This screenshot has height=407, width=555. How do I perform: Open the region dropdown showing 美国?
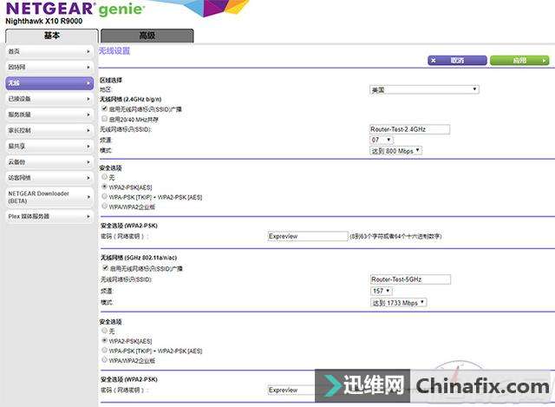424,89
